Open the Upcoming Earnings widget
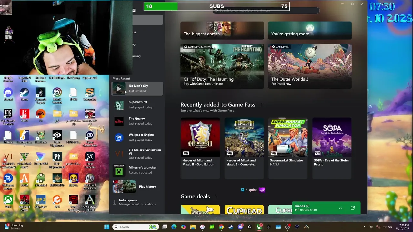This screenshot has width=413, height=232. pos(13,227)
